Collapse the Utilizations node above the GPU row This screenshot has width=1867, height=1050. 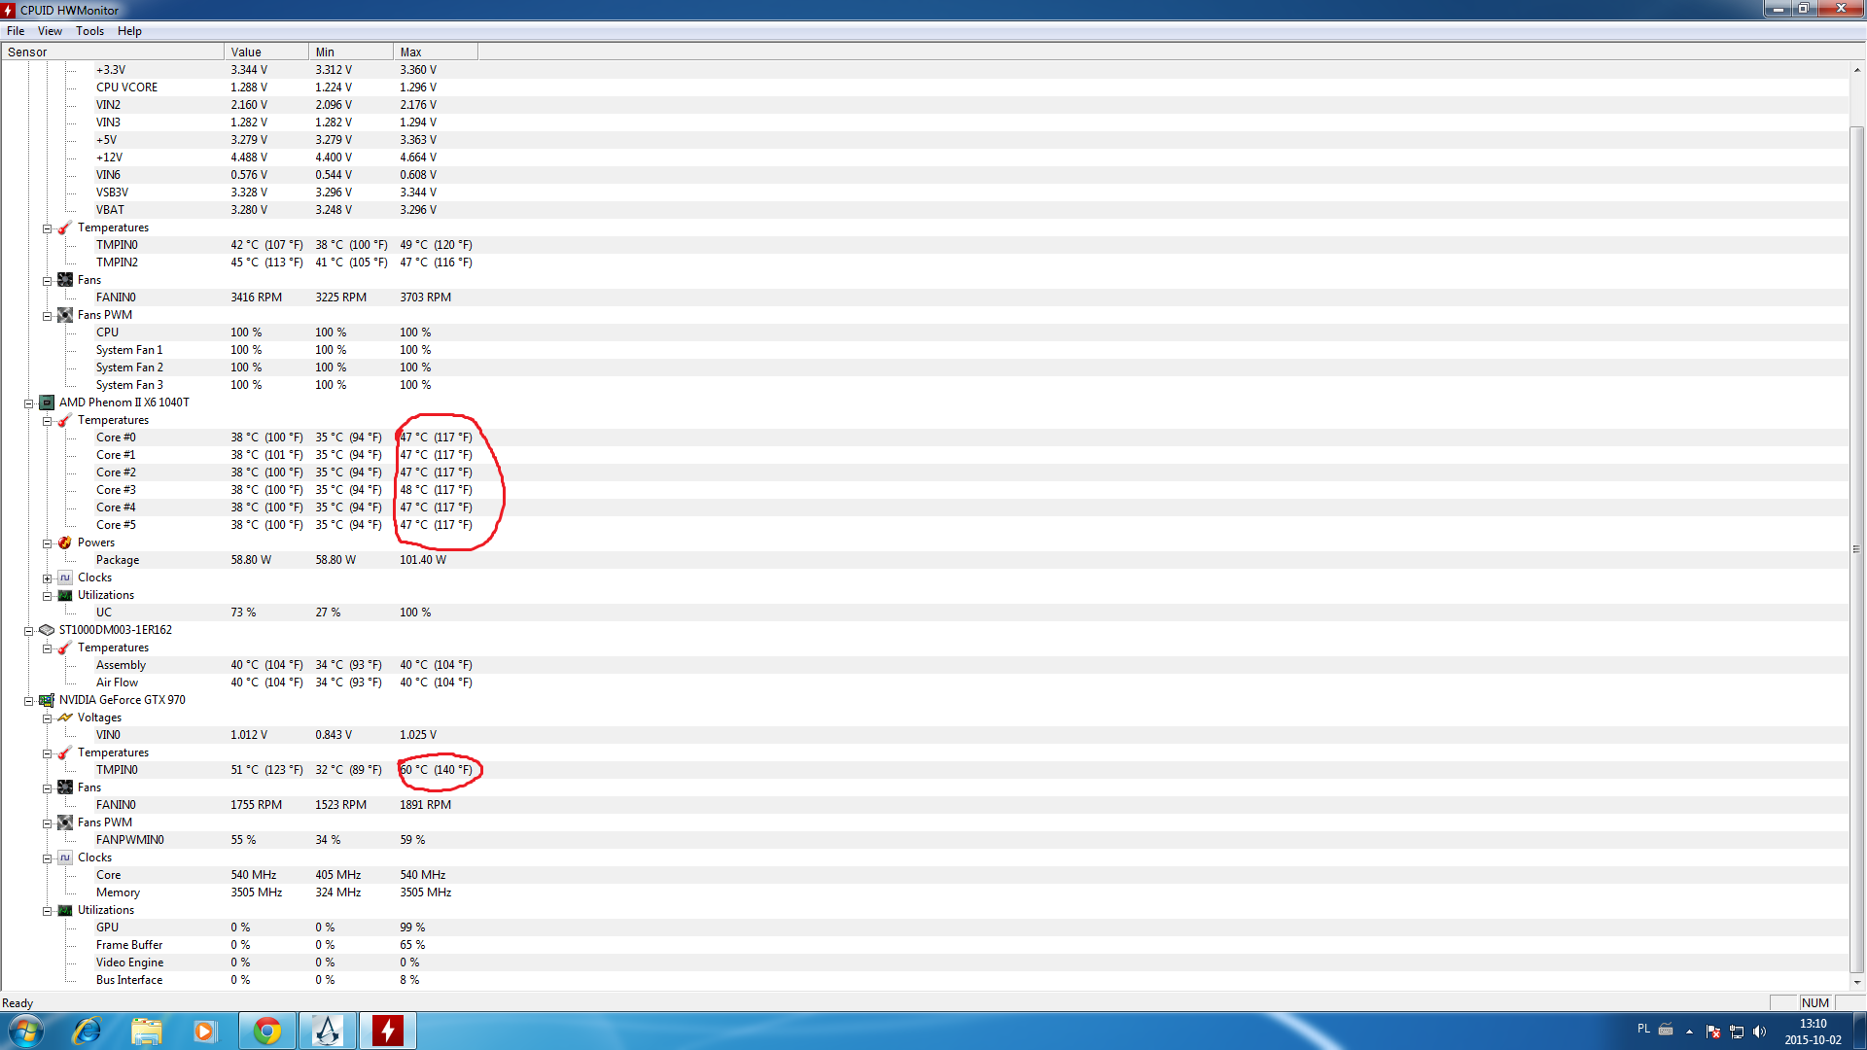pos(47,911)
